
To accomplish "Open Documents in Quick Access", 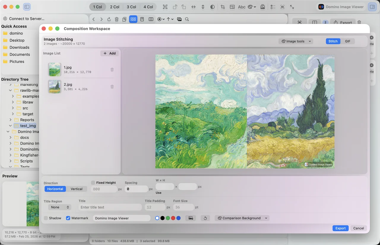I will 20,54.
